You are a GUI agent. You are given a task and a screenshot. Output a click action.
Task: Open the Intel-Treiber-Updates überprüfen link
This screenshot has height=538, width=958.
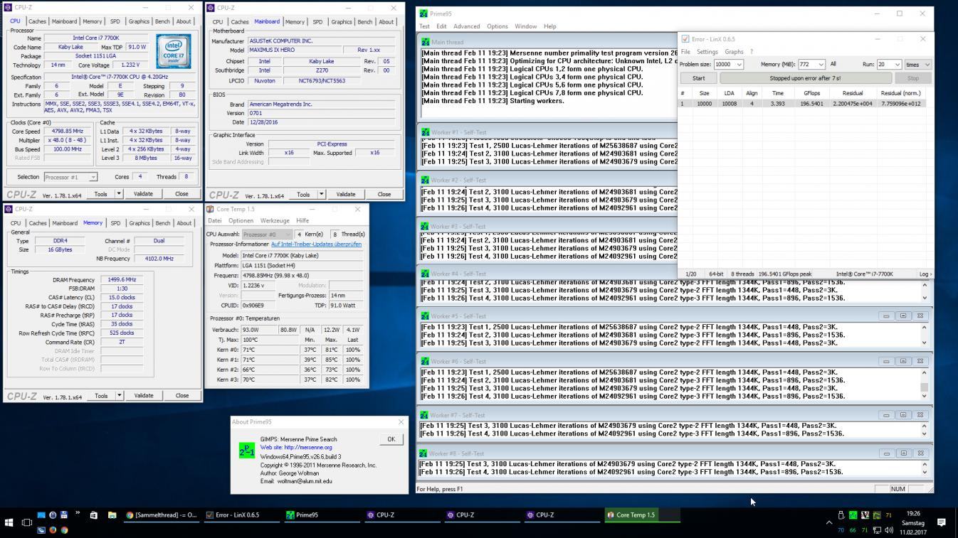pos(316,244)
